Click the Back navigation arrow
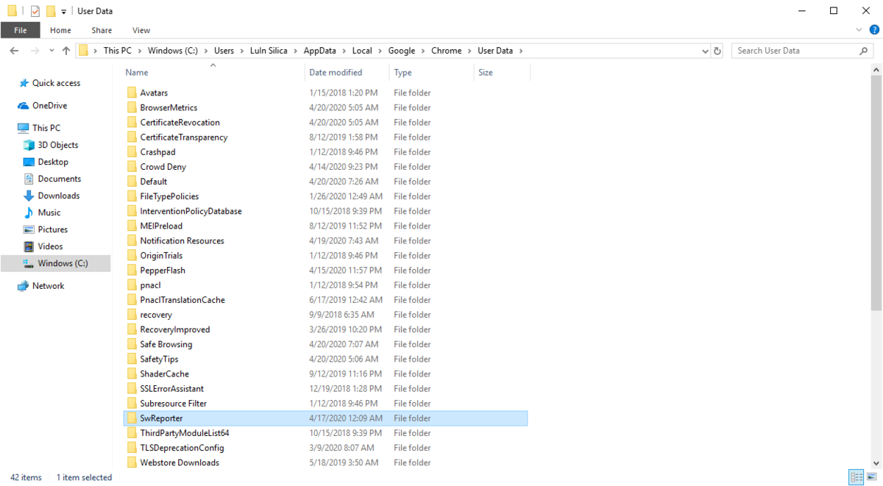The image size is (883, 486). pos(14,51)
